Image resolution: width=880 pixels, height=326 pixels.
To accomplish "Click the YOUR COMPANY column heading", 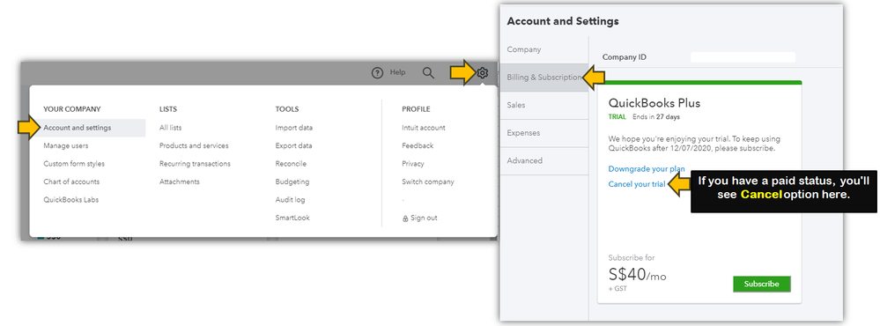I will pos(72,109).
